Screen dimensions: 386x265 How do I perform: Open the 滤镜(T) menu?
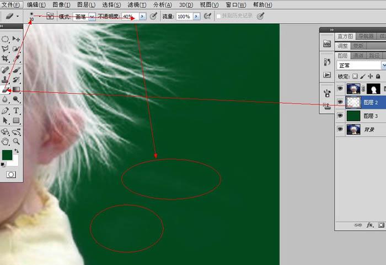click(137, 4)
